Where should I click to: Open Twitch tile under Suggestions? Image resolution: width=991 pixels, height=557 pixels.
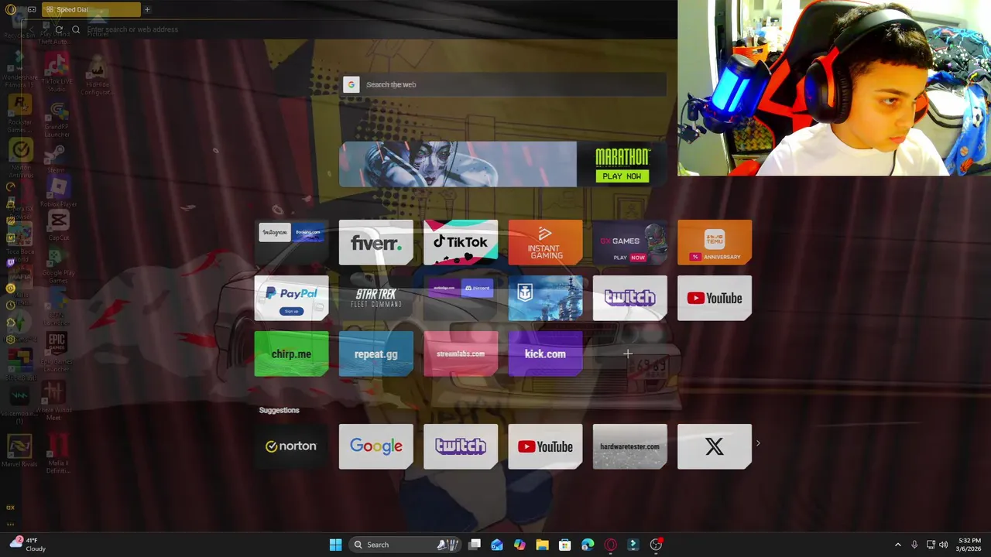pos(461,446)
